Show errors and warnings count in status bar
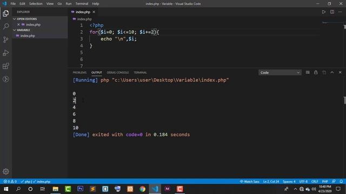 (10, 182)
